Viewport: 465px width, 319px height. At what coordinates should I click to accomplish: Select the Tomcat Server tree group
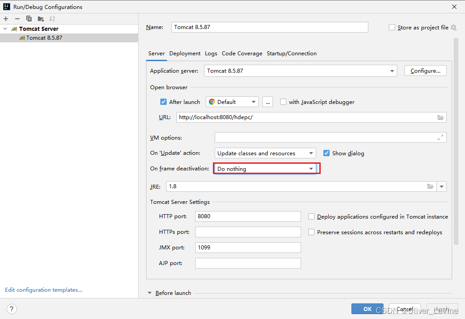click(x=69, y=29)
